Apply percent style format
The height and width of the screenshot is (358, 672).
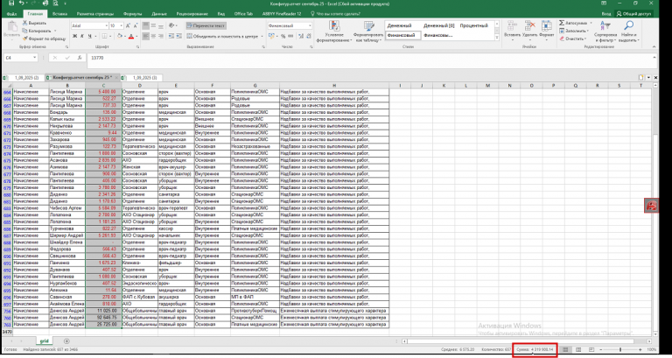[x=283, y=37]
